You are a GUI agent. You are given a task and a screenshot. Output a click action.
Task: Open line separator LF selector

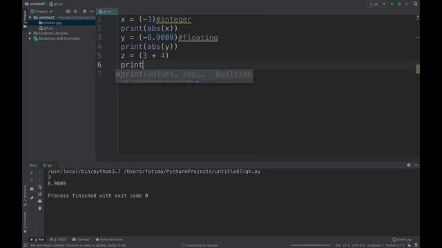[346, 245]
